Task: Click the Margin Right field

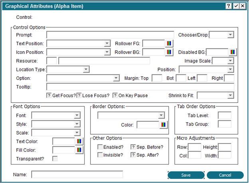Action: [229, 78]
